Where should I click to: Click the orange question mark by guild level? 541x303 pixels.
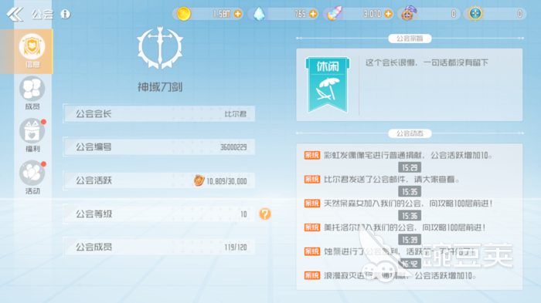(x=265, y=214)
